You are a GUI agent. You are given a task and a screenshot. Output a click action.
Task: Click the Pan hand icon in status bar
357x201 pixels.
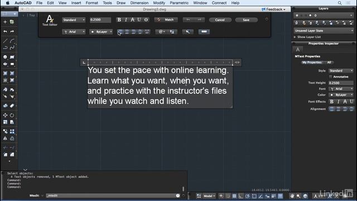292,196
